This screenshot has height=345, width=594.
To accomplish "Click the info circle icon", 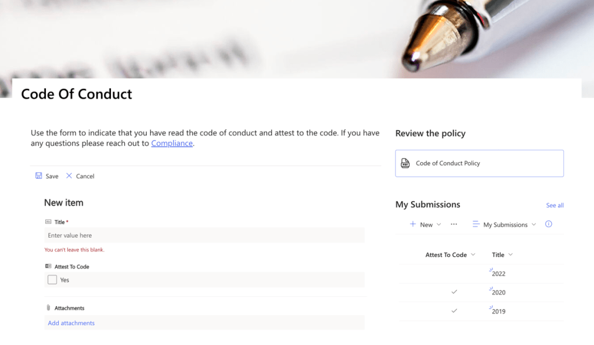I will 549,224.
